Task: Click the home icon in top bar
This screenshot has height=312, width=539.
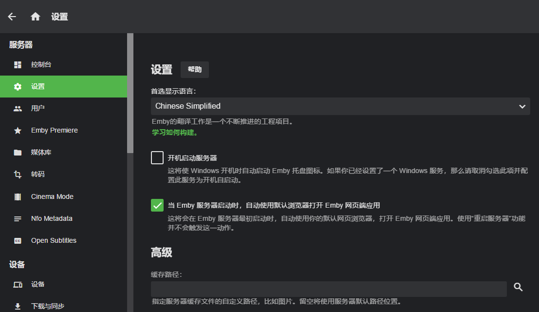Action: tap(35, 16)
